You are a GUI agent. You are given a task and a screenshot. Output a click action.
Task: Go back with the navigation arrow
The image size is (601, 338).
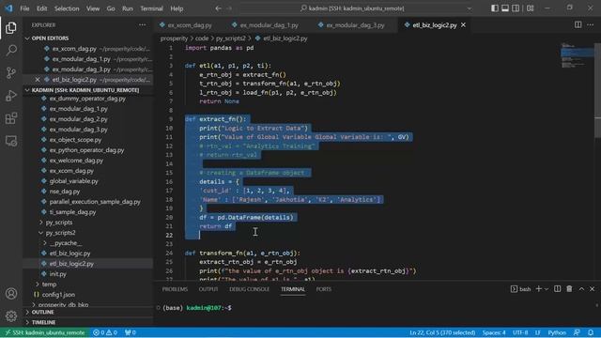coord(218,8)
